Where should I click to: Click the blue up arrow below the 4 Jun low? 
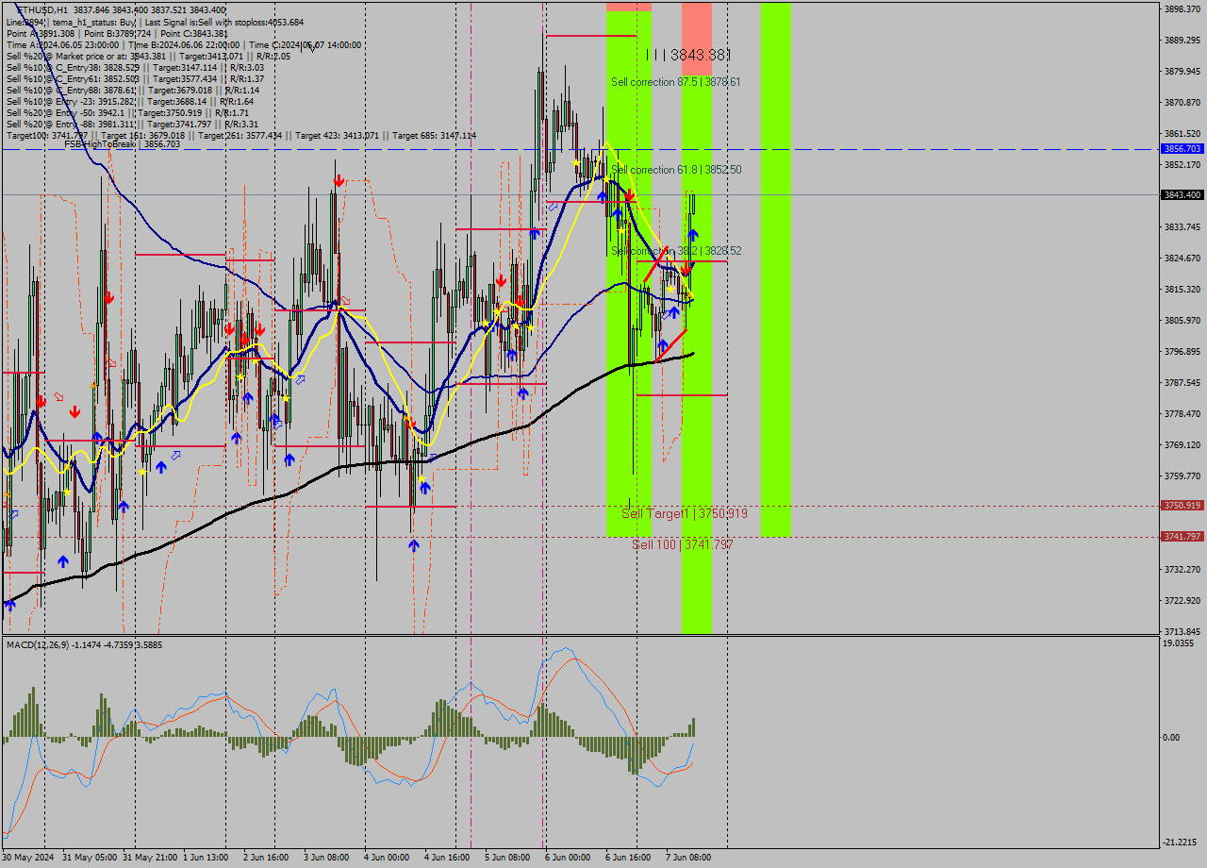tap(413, 544)
